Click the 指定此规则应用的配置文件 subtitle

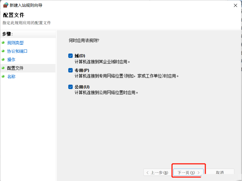[x=27, y=23]
